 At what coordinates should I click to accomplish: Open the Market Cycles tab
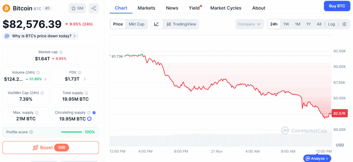225,8
